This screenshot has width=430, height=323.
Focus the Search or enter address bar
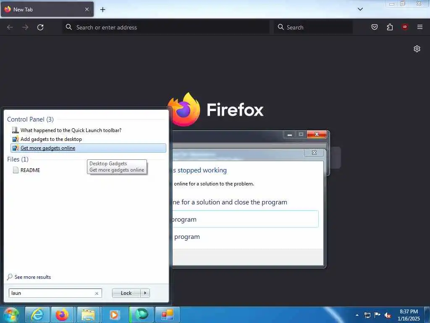point(166,27)
